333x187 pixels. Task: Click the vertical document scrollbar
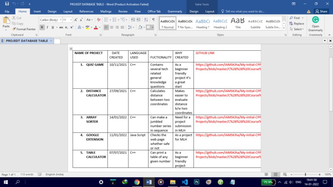331,84
